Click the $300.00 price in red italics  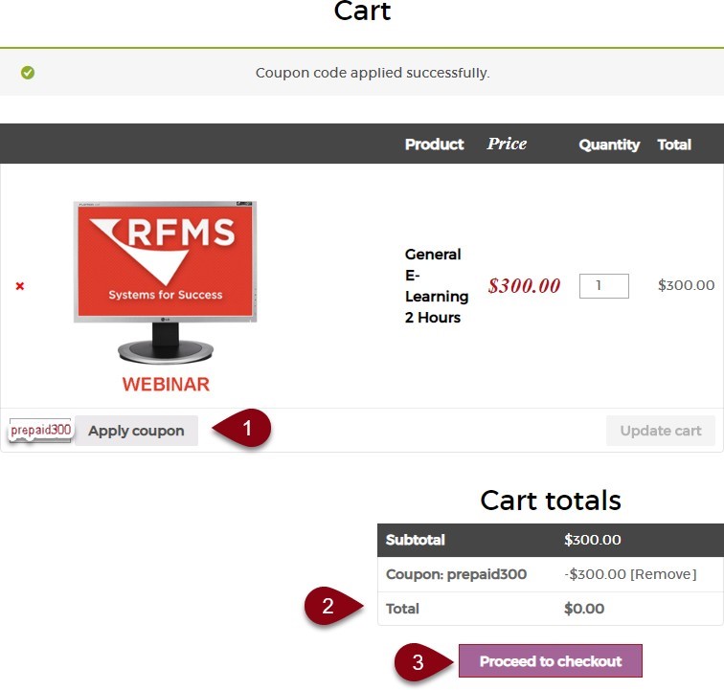click(x=524, y=286)
